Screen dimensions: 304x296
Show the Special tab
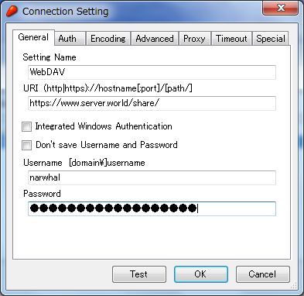pos(271,39)
